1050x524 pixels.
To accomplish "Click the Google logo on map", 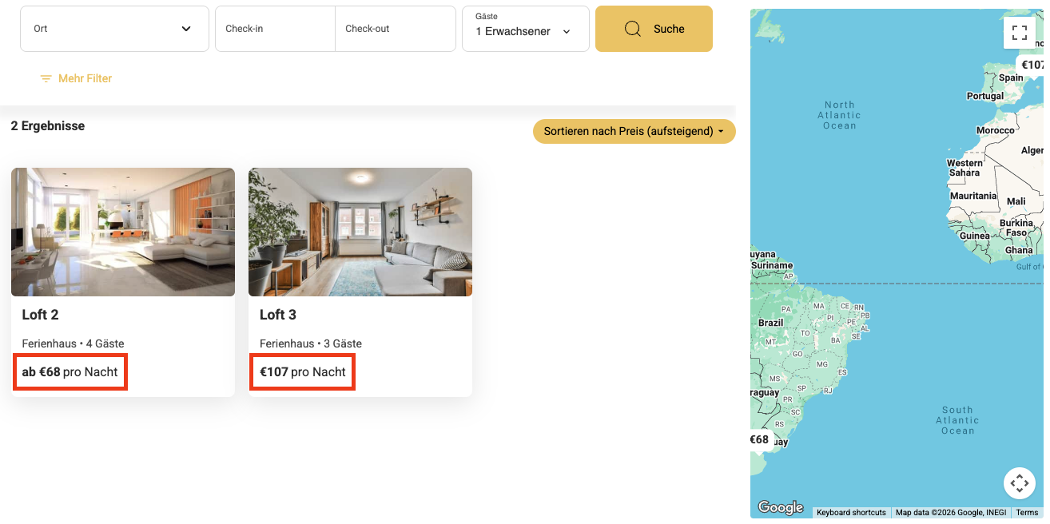I will pyautogui.click(x=780, y=507).
